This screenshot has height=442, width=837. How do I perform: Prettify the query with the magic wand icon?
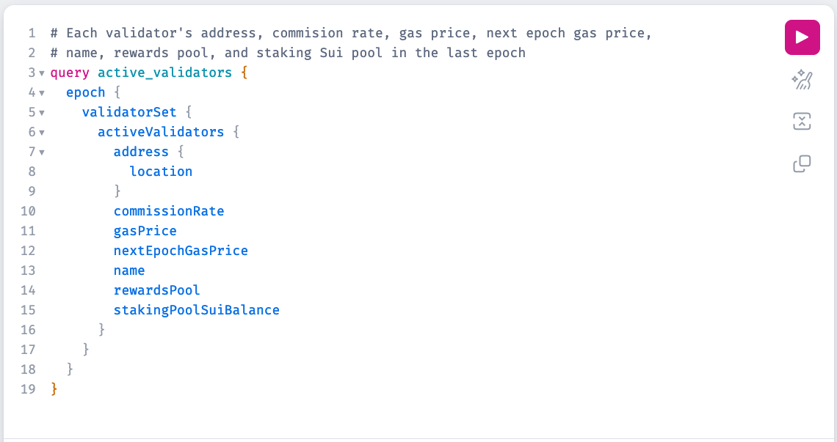click(802, 79)
